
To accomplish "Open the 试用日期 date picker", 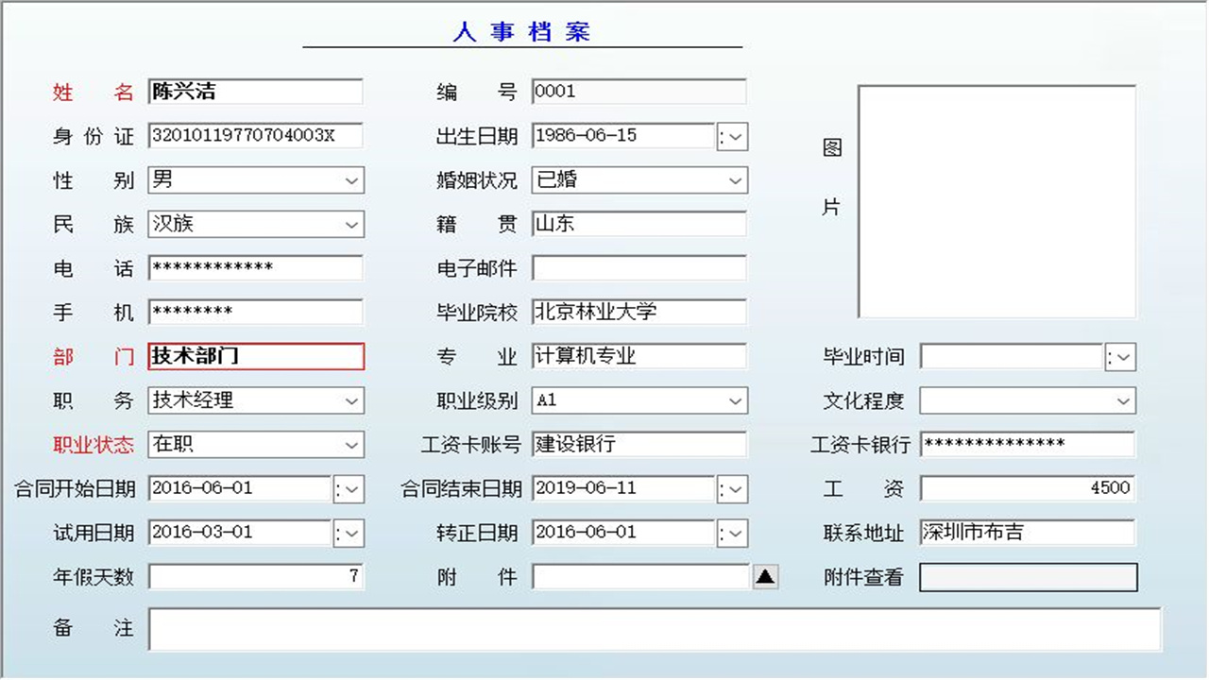I will (349, 533).
